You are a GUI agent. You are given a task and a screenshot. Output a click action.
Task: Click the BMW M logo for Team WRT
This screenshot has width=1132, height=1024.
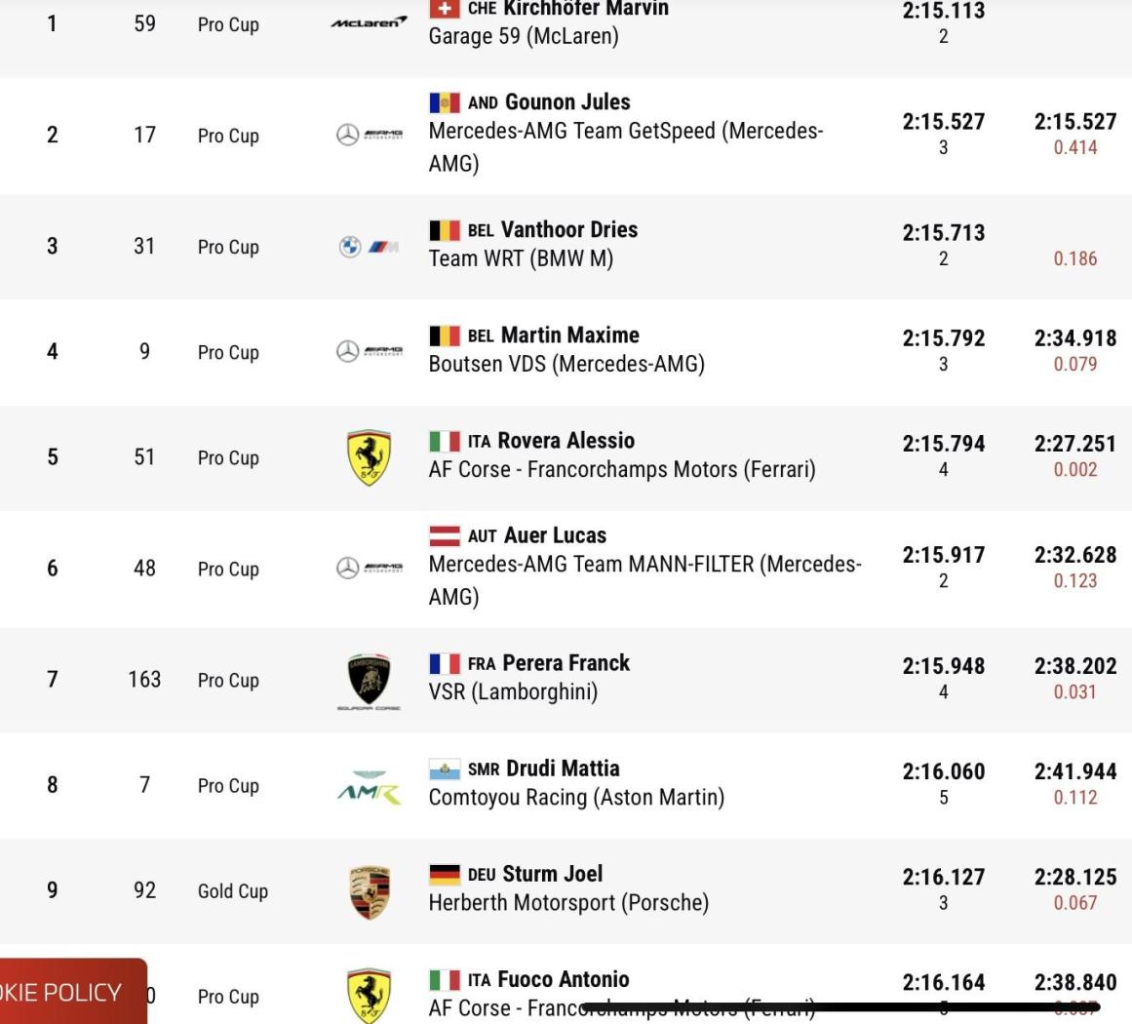tap(369, 247)
